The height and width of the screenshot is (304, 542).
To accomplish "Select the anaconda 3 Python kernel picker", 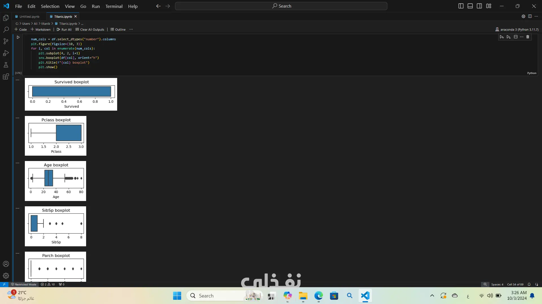I will (x=517, y=29).
